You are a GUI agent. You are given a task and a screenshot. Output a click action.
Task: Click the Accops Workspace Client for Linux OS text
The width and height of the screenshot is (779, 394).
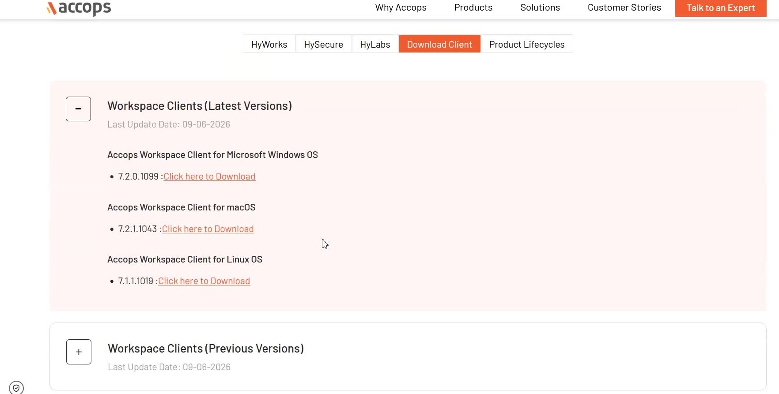pyautogui.click(x=185, y=259)
